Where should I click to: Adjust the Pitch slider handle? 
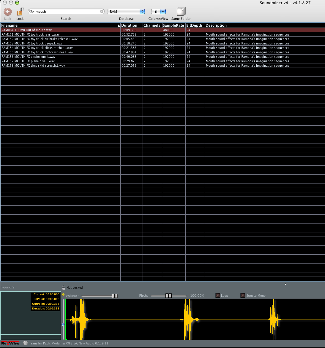pyautogui.click(x=169, y=296)
